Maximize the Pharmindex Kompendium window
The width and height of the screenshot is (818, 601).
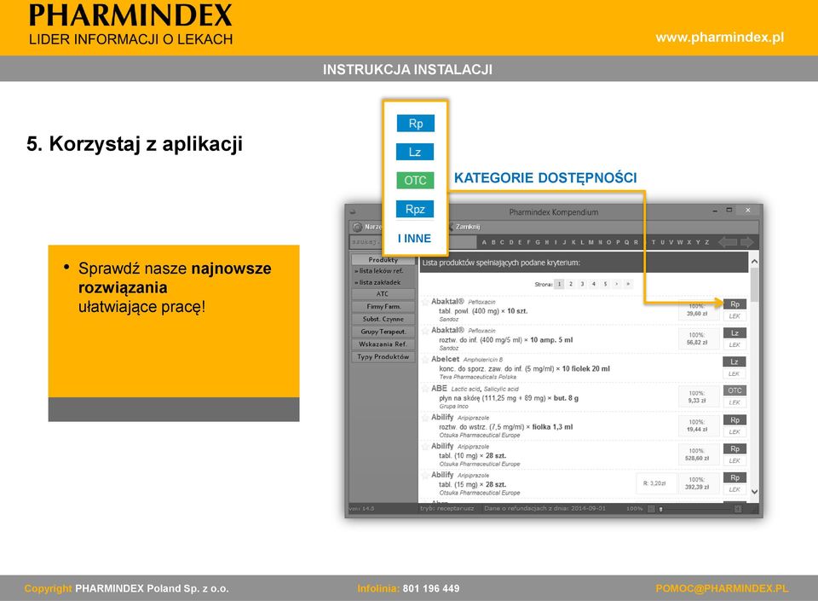pyautogui.click(x=729, y=210)
